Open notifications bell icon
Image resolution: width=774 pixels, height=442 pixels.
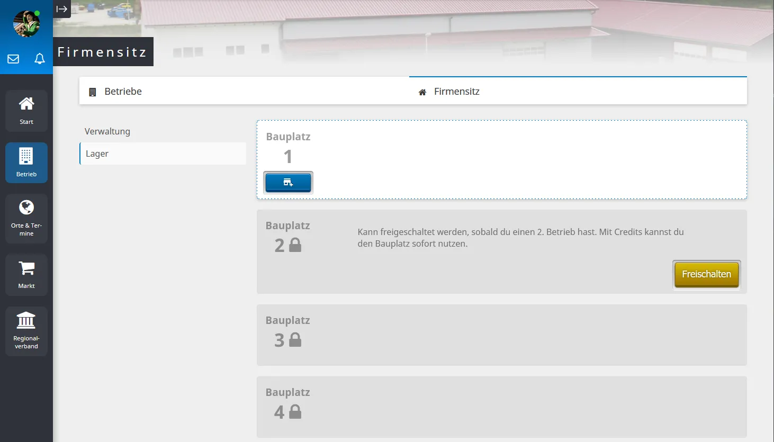tap(40, 59)
